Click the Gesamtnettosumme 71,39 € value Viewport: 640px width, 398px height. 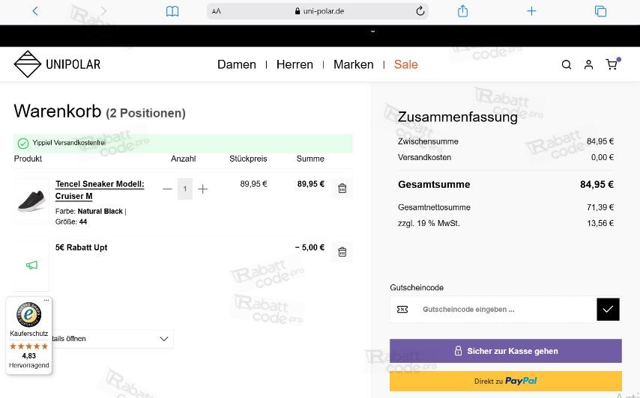point(600,207)
